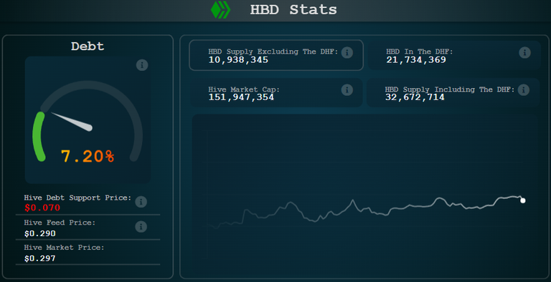Click the green Hive logo icon
This screenshot has height=282, width=551.
pyautogui.click(x=220, y=10)
